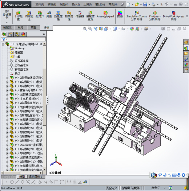Screen dimensions: 189x191
Task: Open the ConfigurationManager tab icon
Action: 17,34
